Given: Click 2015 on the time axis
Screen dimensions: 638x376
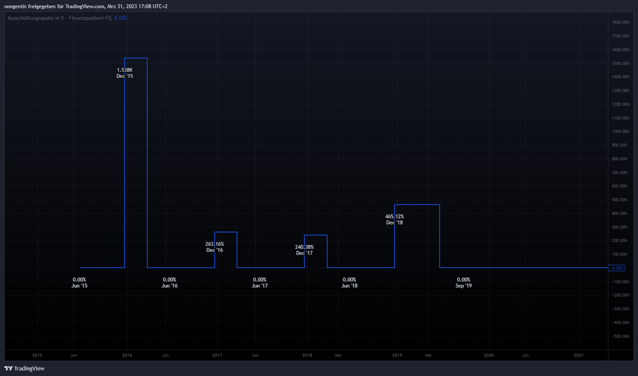Looking at the screenshot, I should tap(37, 355).
